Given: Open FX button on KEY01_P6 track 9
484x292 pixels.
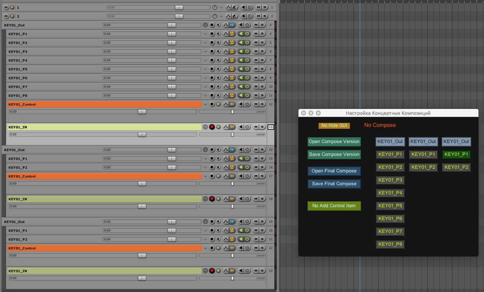Looking at the screenshot, I should click(x=241, y=78).
